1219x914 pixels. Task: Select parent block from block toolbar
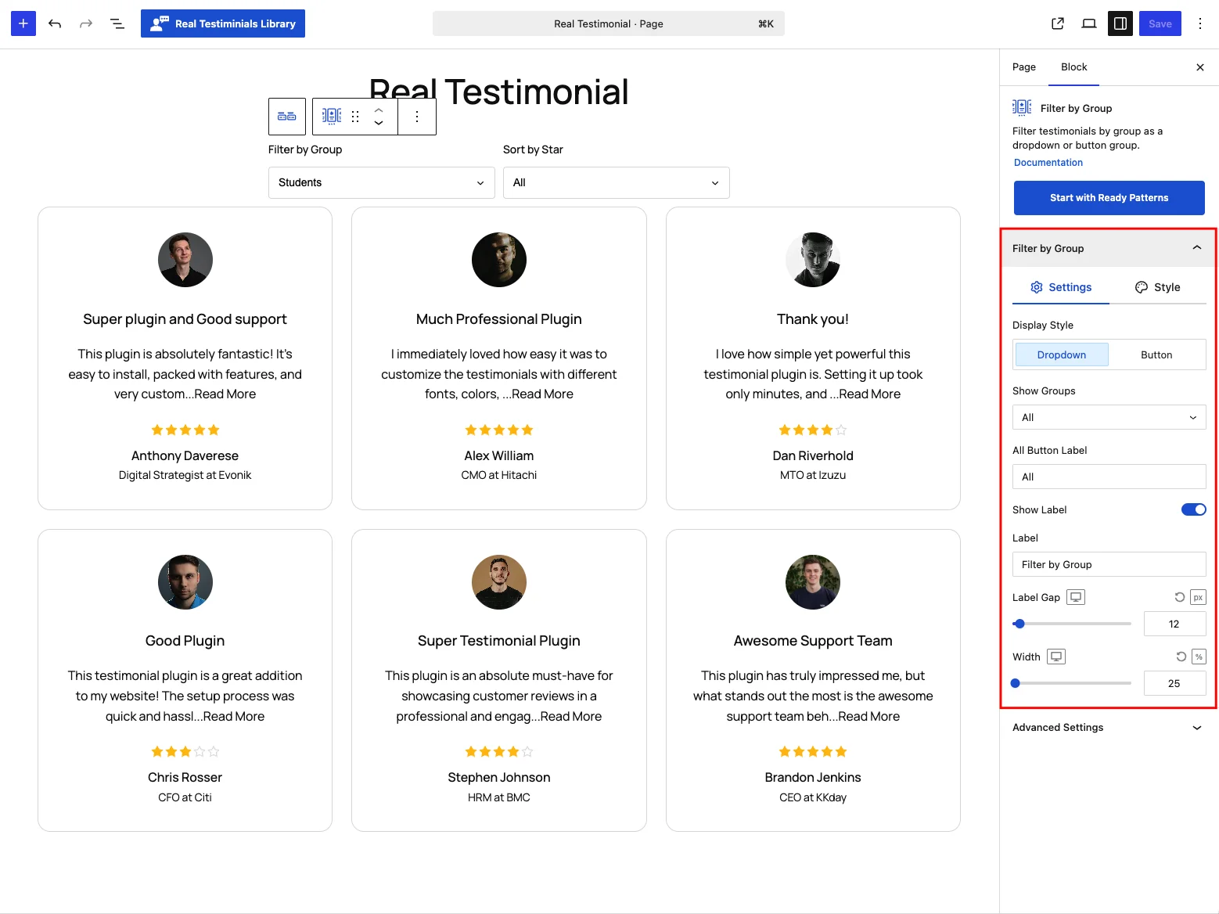tap(287, 117)
